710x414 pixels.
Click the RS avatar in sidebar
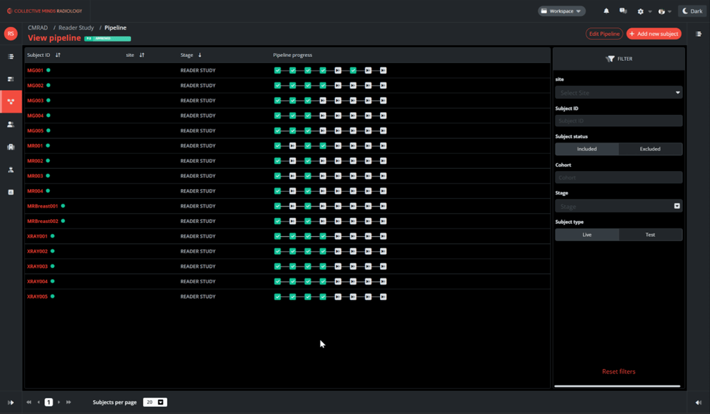coord(11,33)
